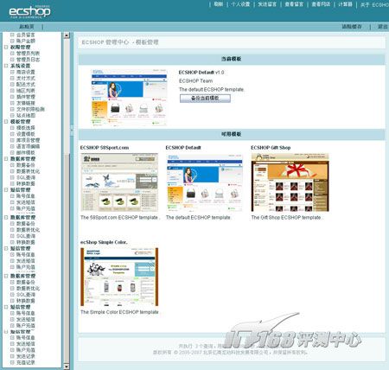Go to 起始页 in the sub header
This screenshot has width=389, height=370.
[27, 27]
